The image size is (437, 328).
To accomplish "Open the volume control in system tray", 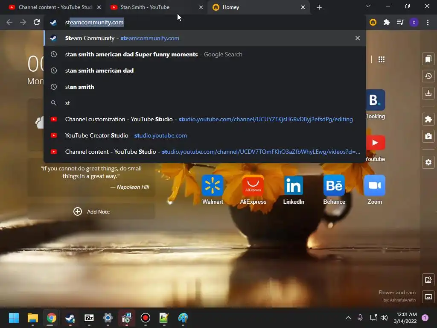I will [384, 318].
